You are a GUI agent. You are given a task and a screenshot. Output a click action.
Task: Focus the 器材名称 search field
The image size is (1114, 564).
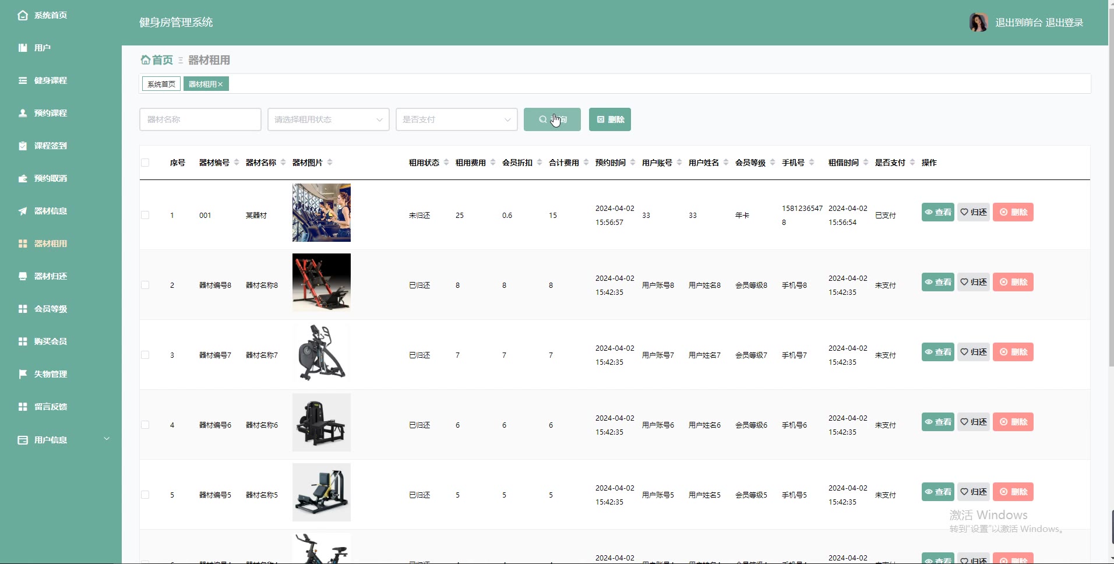pos(200,119)
